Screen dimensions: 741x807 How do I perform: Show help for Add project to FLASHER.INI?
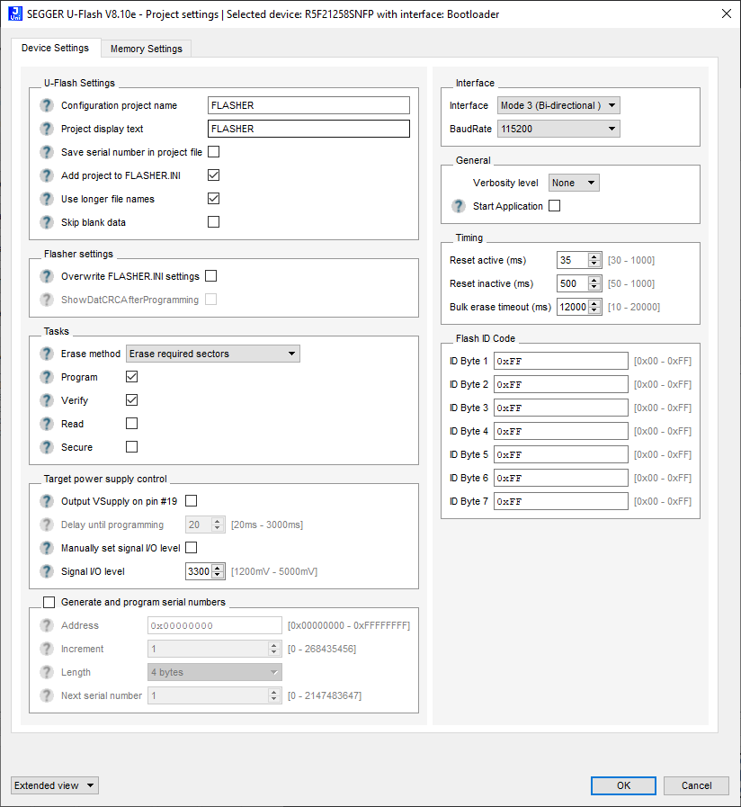pos(47,175)
